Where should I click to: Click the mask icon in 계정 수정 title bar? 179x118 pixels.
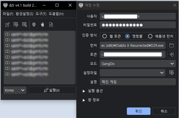click(81, 5)
